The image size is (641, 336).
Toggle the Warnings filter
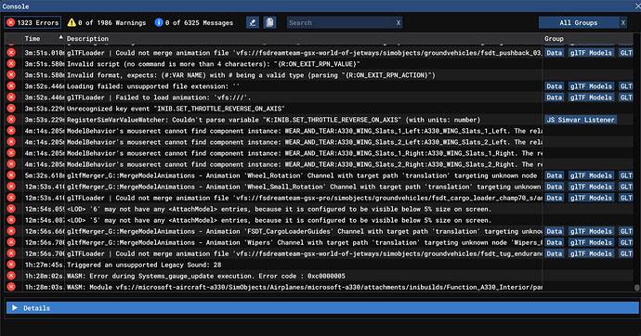point(106,22)
